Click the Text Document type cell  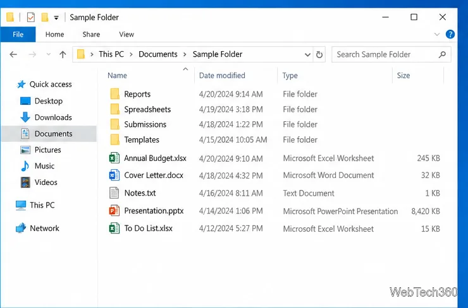tap(309, 193)
